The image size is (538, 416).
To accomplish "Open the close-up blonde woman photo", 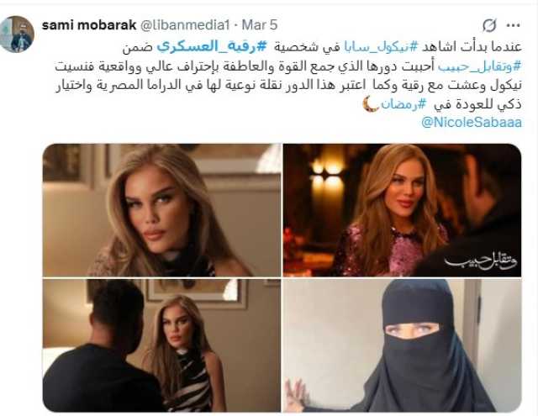I will coord(161,210).
